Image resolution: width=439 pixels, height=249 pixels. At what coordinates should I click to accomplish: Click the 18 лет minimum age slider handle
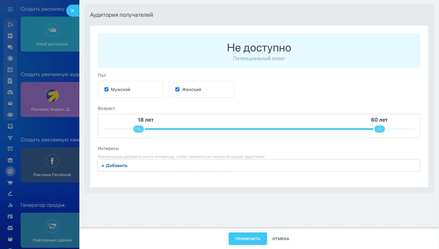point(139,129)
